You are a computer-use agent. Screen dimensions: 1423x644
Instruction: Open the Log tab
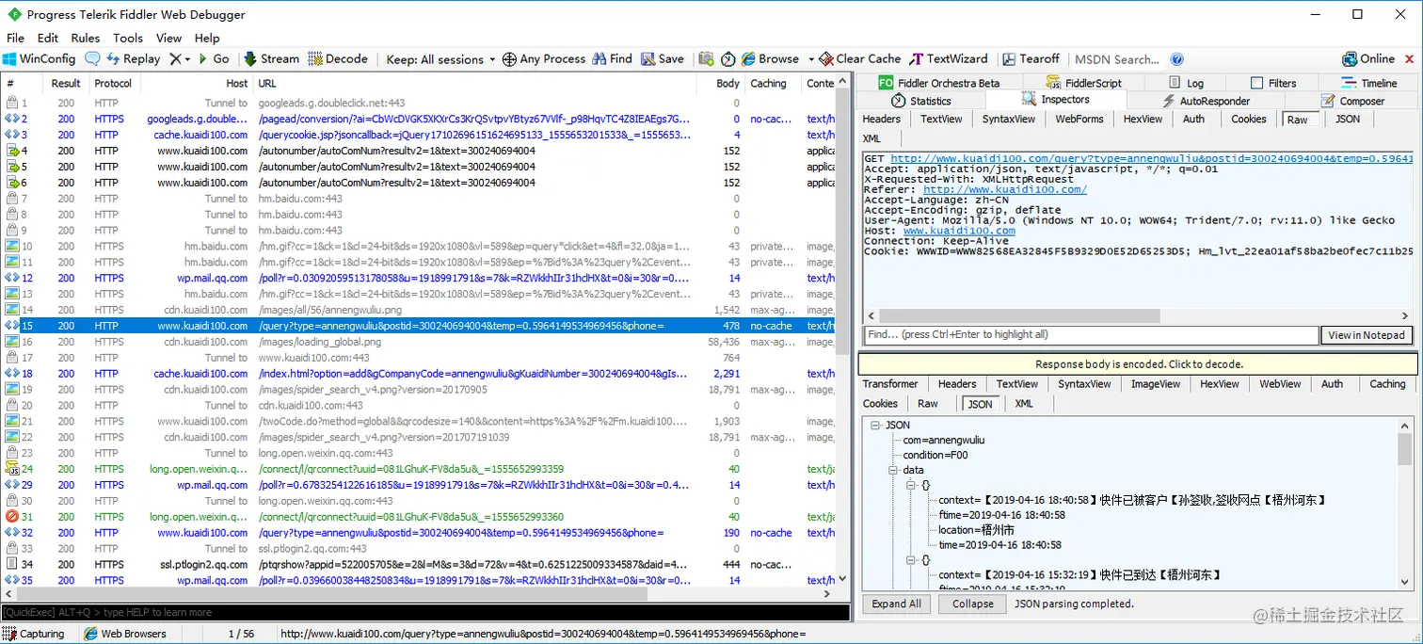tap(1186, 83)
